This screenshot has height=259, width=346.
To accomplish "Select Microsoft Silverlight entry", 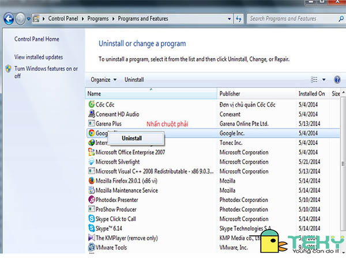I will pos(118,162).
